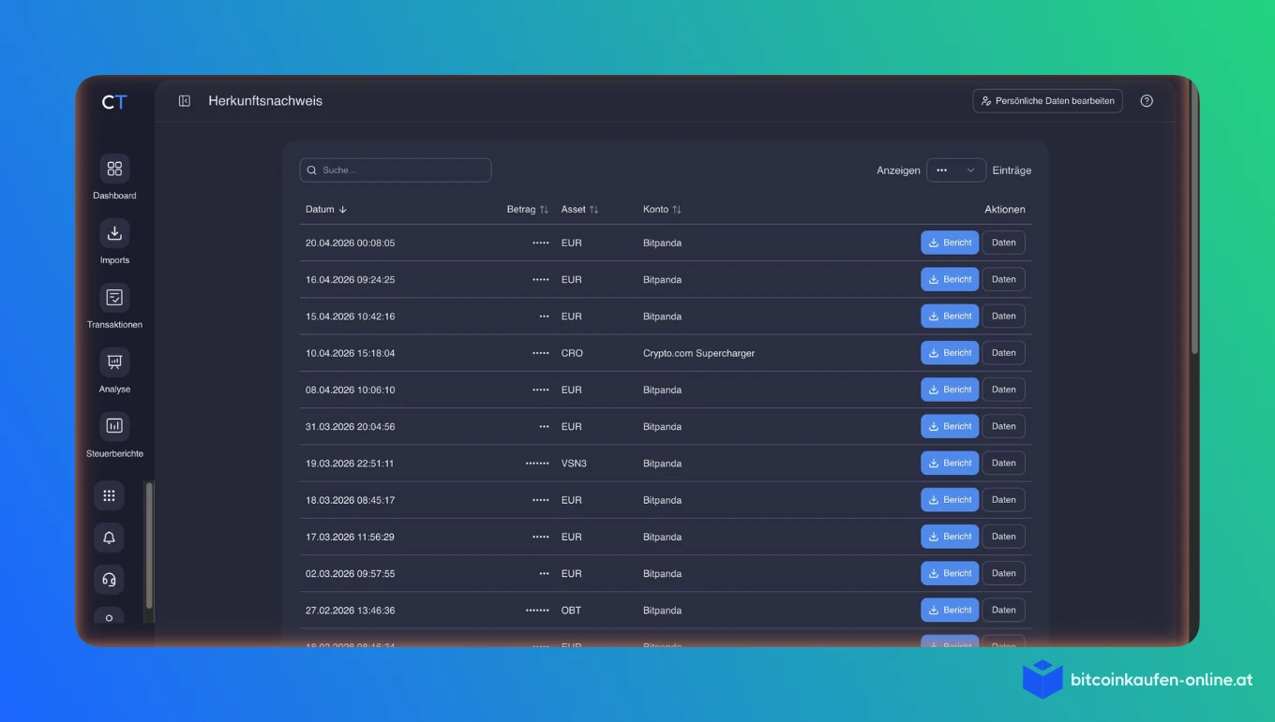
Task: Open notifications bell icon
Action: click(x=109, y=538)
